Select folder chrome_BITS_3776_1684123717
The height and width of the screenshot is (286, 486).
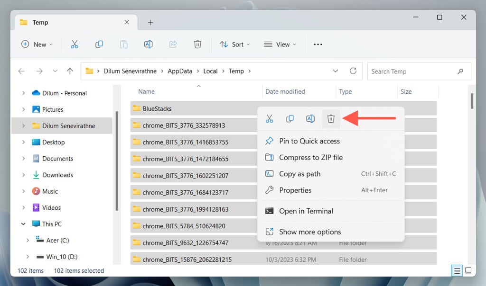186,192
